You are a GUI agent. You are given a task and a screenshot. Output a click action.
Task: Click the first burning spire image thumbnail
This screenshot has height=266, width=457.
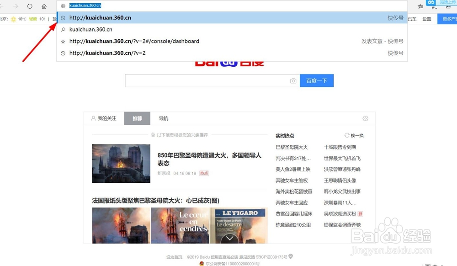(x=121, y=225)
